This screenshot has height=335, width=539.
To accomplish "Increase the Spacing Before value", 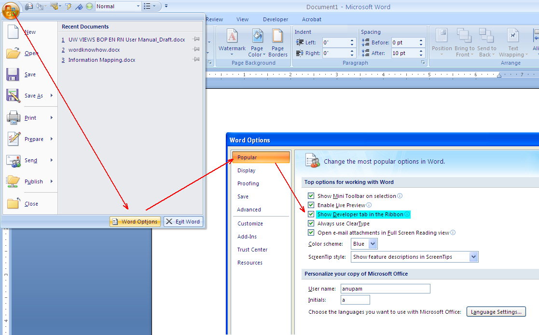I will pos(421,40).
